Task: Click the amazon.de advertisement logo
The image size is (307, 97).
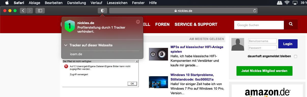Action: coord(267,92)
